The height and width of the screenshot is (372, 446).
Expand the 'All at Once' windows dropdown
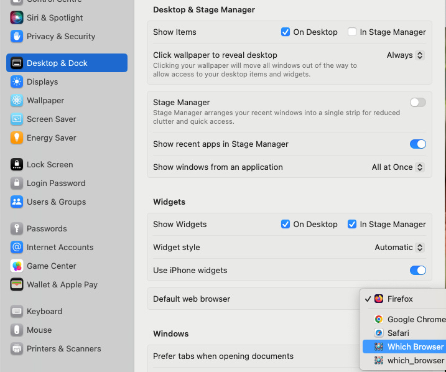(x=398, y=167)
